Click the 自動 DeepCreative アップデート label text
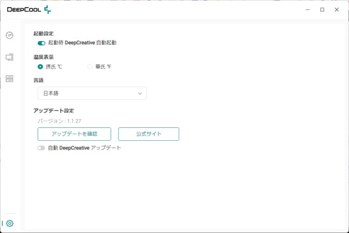The image size is (349, 233). [84, 148]
